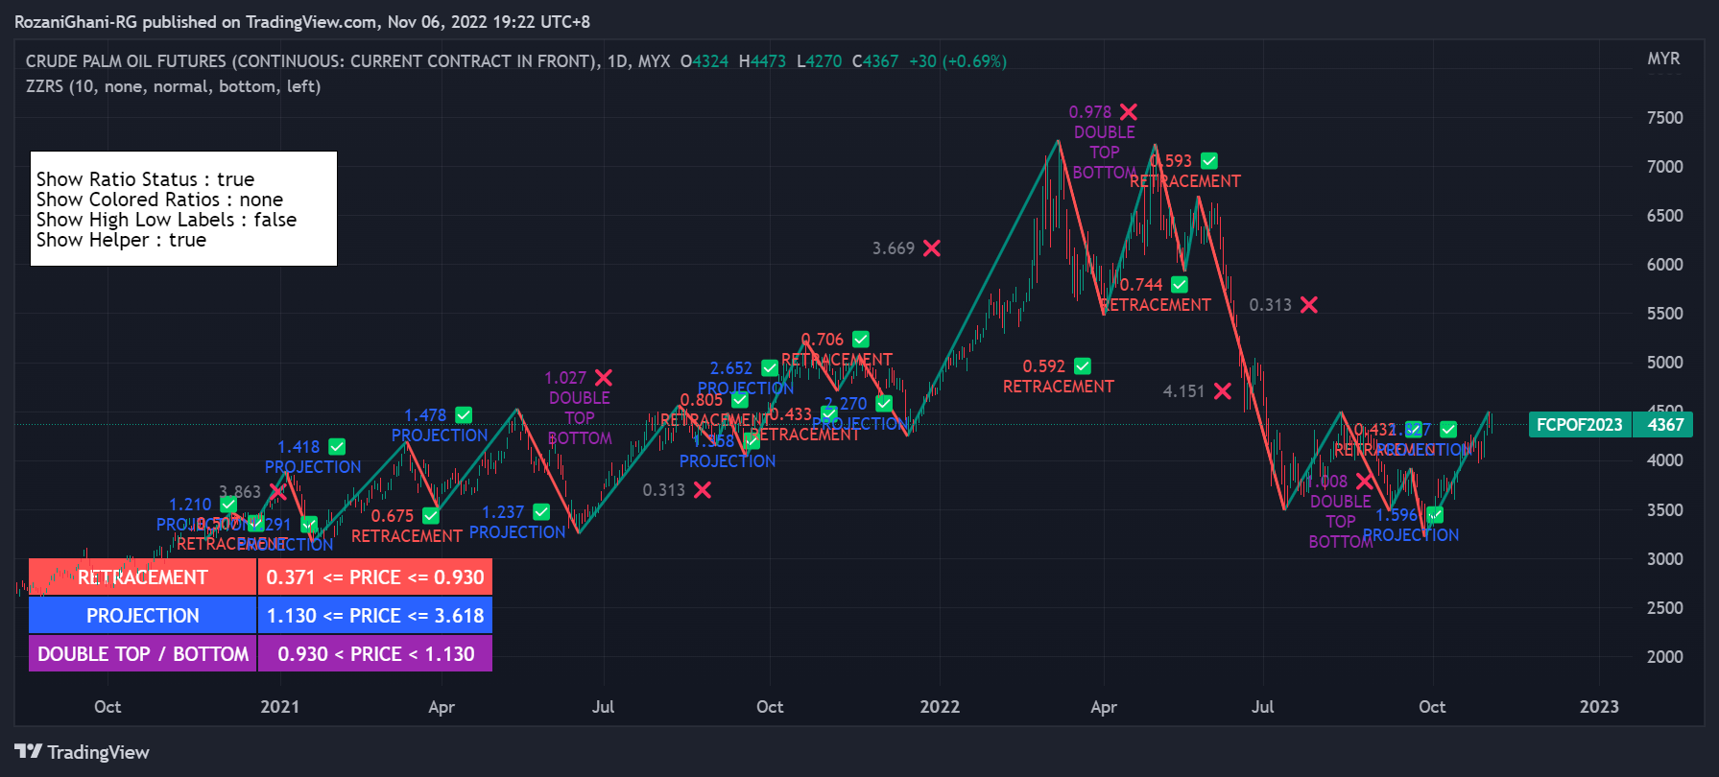Click the green checkmark next to 1.210
This screenshot has height=777, width=1719.
point(228,505)
